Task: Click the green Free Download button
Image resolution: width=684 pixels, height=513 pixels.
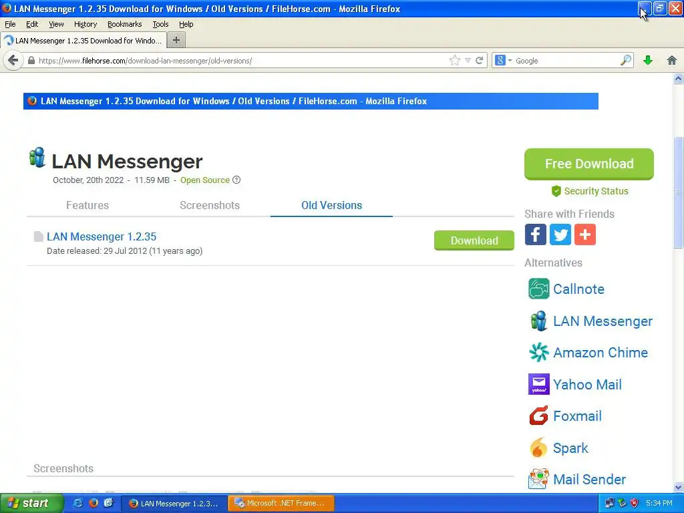Action: [589, 164]
